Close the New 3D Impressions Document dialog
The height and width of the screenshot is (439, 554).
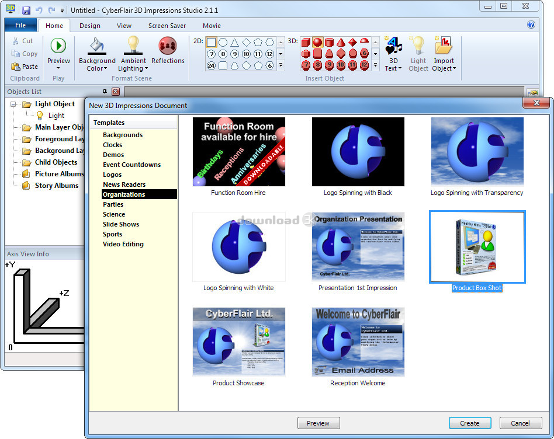pos(536,103)
